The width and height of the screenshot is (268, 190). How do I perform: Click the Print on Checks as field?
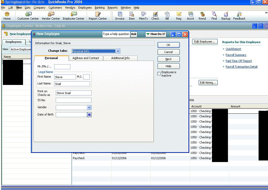click(74, 93)
